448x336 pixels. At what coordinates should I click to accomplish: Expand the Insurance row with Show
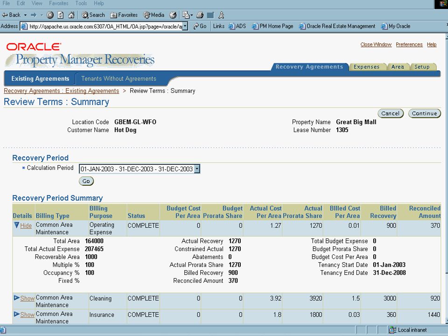(27, 315)
